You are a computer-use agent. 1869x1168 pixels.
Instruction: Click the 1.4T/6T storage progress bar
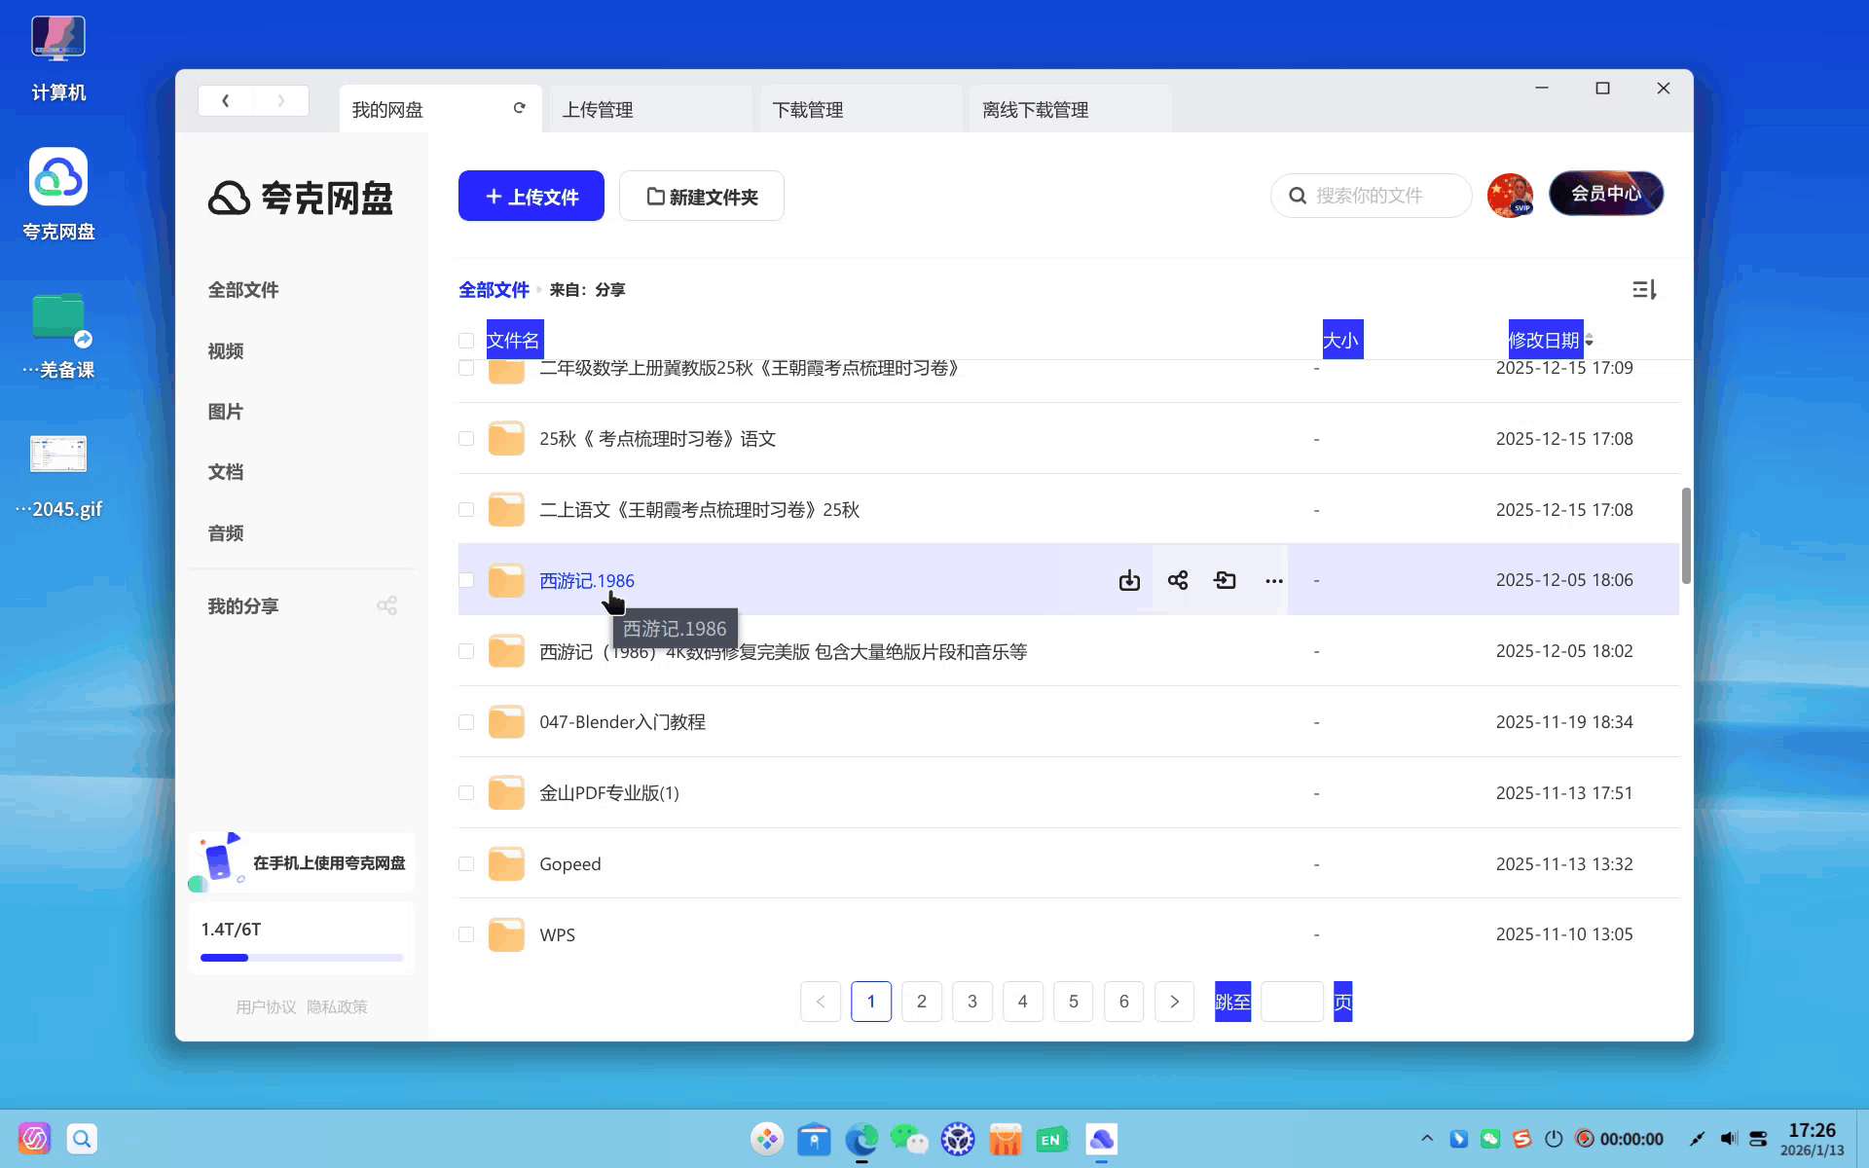click(301, 957)
